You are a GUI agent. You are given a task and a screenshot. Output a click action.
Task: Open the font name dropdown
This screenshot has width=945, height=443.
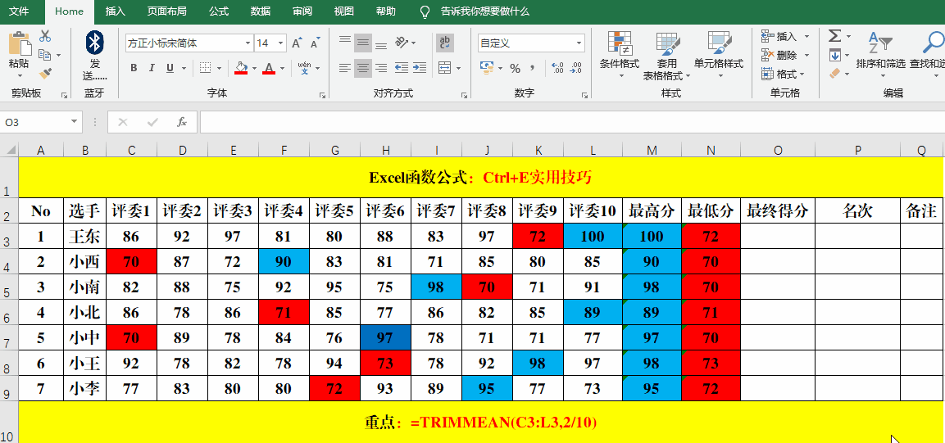248,43
